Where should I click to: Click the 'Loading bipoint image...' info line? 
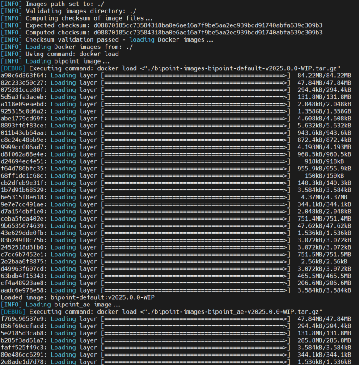click(x=55, y=61)
